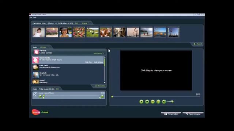Select the red flowers thumbnail
This screenshot has width=234, height=131.
[x=79, y=32]
